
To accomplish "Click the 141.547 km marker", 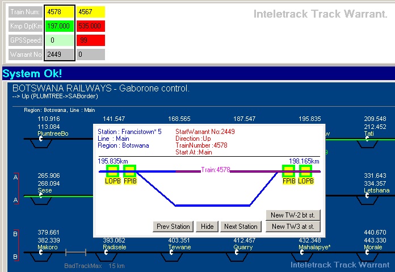I will [x=114, y=119].
